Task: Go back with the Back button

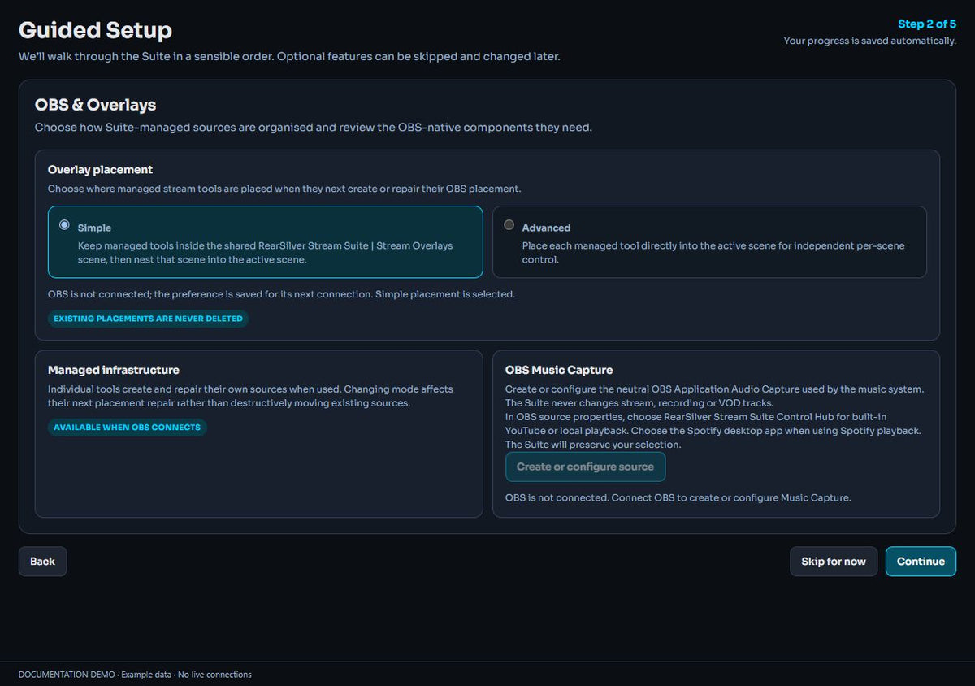Action: click(42, 562)
